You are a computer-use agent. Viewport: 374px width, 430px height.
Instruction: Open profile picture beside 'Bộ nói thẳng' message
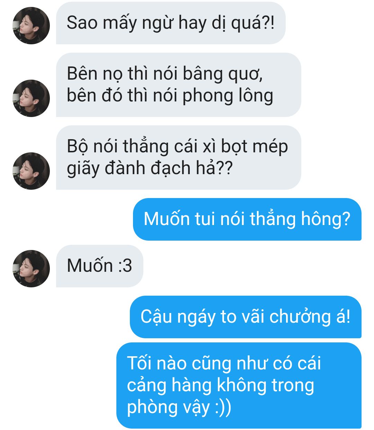coord(31,171)
